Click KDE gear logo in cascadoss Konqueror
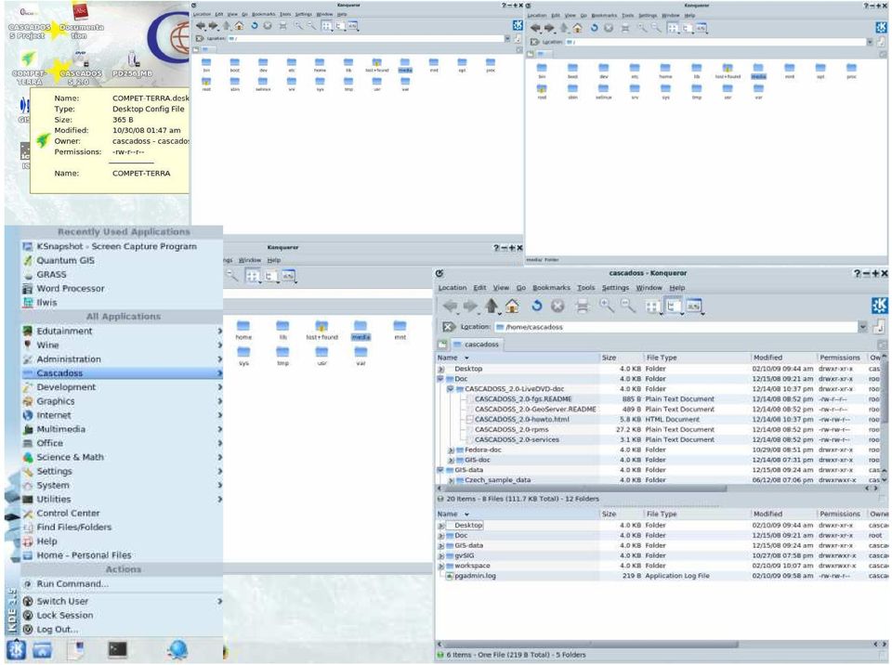This screenshot has width=892, height=665. 880,306
